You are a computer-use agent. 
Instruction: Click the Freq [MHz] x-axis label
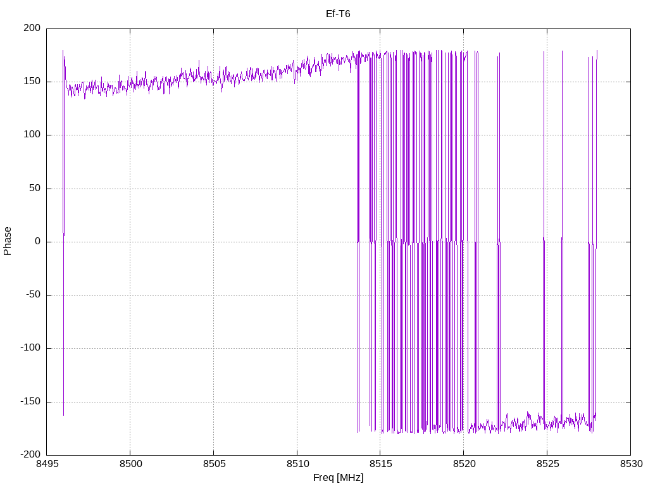tap(338, 478)
